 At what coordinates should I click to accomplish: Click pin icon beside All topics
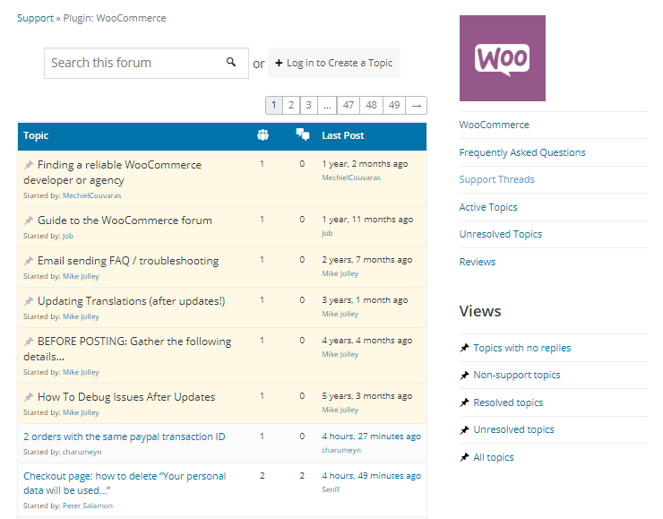point(464,457)
